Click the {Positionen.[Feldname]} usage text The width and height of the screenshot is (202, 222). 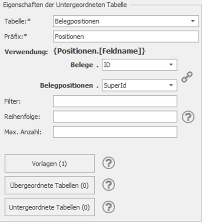click(x=99, y=51)
